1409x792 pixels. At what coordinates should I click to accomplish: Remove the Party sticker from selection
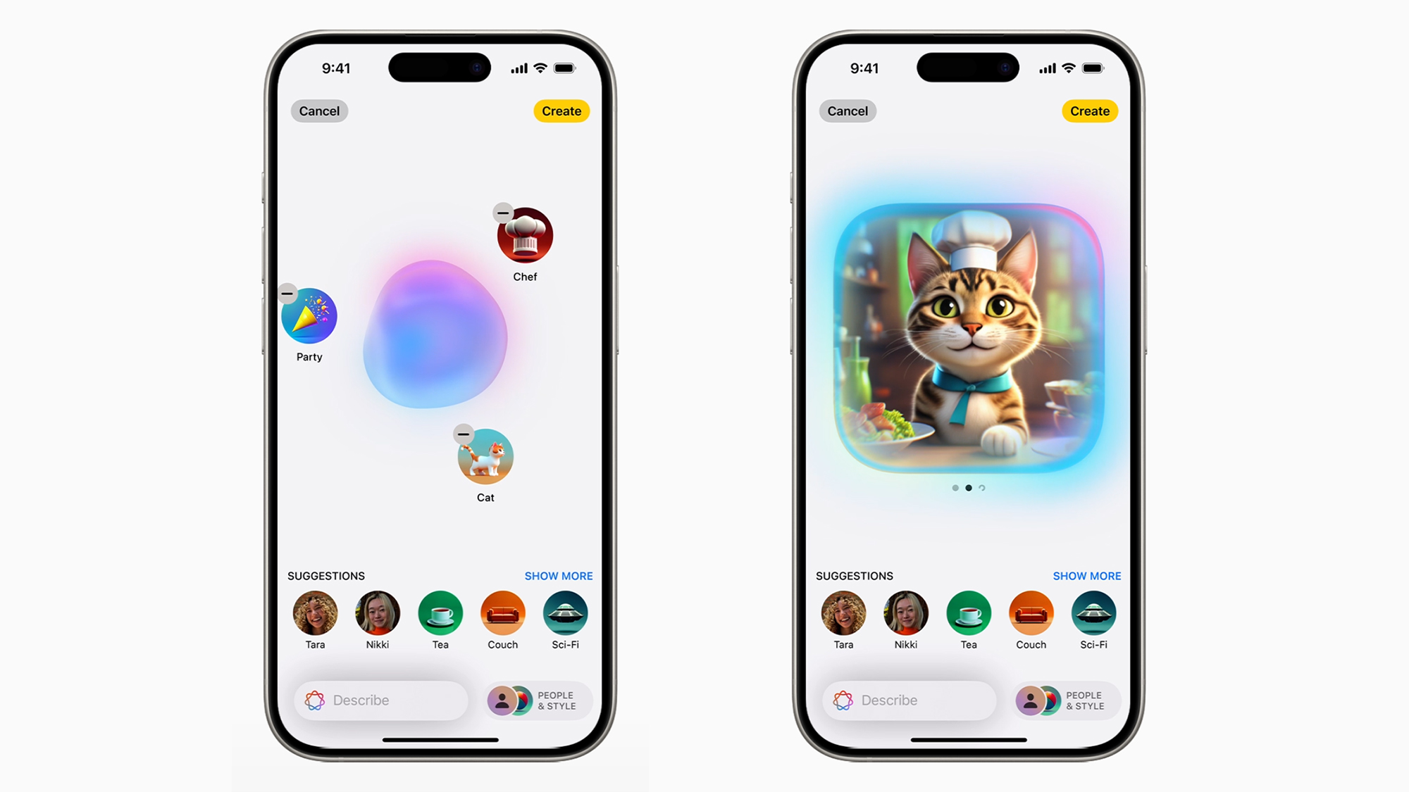click(287, 294)
